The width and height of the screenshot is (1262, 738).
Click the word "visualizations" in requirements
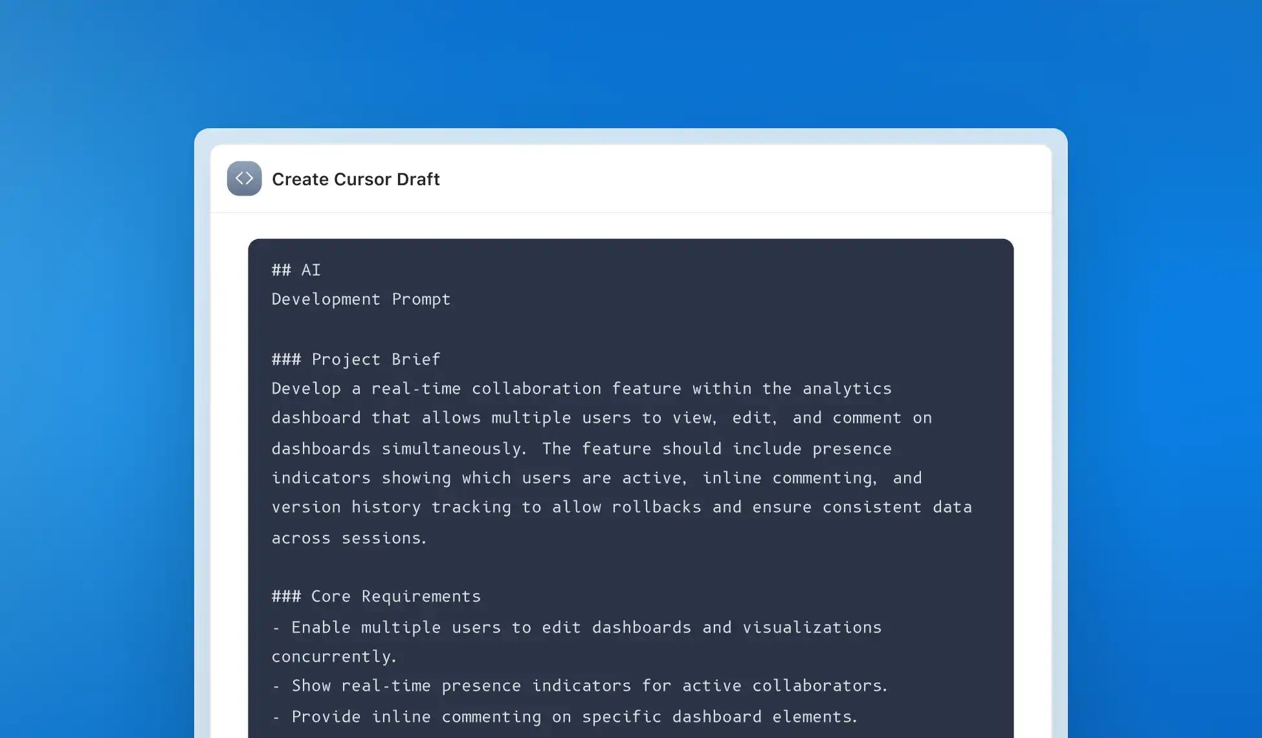point(812,628)
